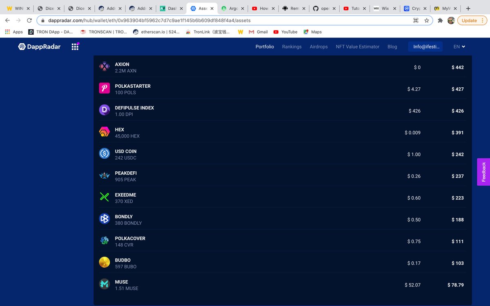This screenshot has width=490, height=306.
Task: Open the purple Feedback tab
Action: pos(483,172)
